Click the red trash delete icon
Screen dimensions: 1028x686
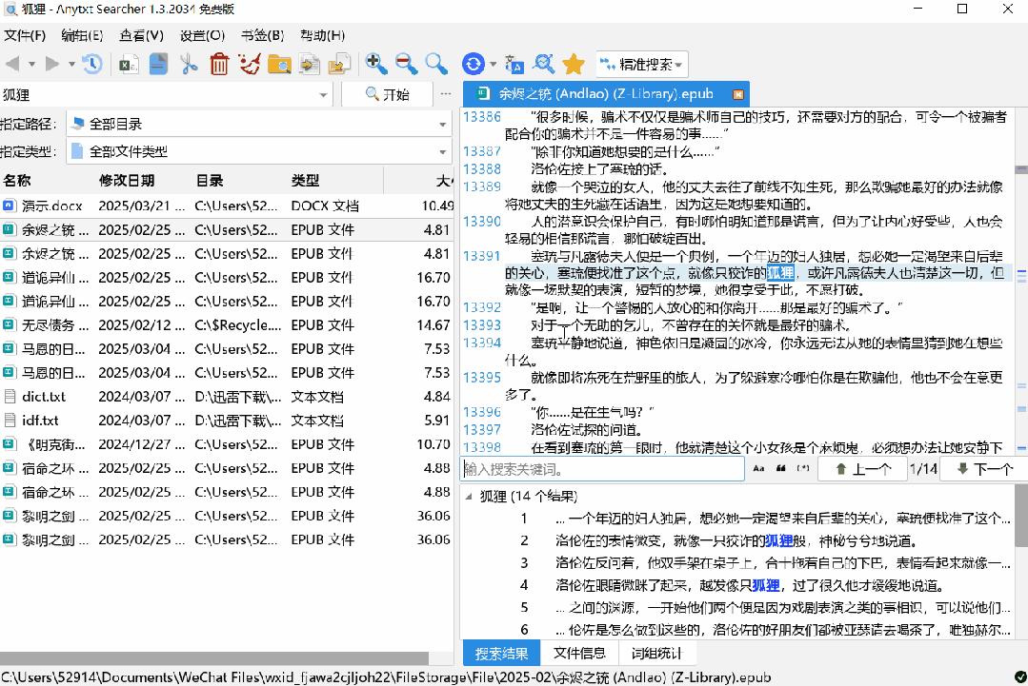219,64
